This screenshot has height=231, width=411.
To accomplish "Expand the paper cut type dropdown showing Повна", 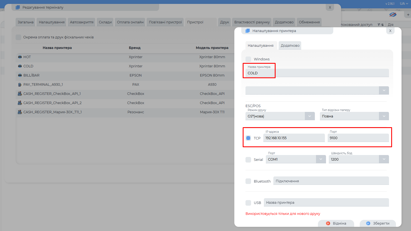I will pos(384,116).
